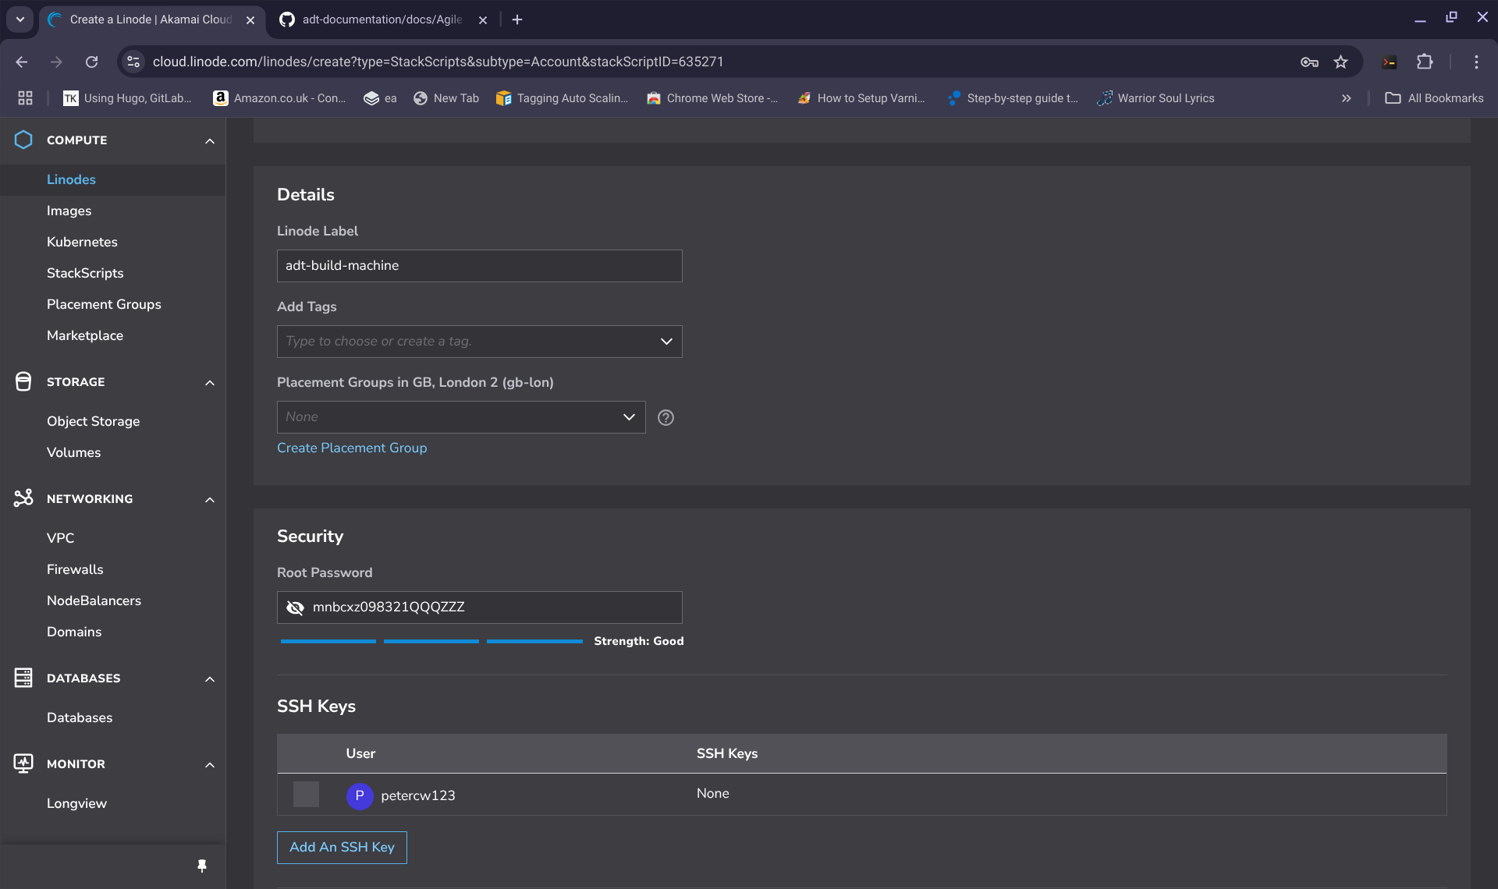Pin the sidebar with the pin icon

[x=202, y=866]
